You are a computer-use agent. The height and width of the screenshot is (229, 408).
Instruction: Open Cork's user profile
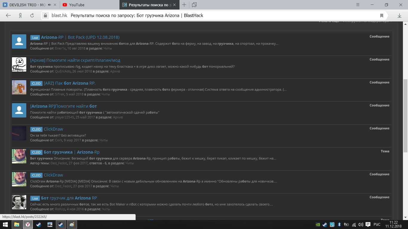[x=59, y=140]
